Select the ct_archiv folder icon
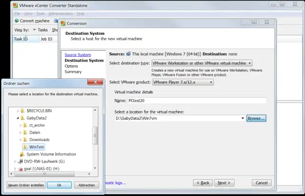305x196 pixels. [x=25, y=125]
